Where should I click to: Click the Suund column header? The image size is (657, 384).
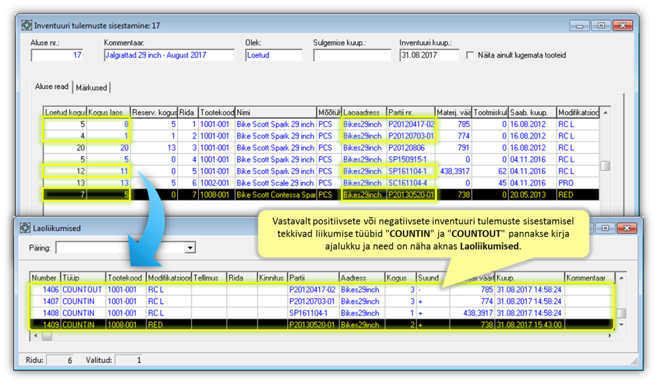[433, 278]
